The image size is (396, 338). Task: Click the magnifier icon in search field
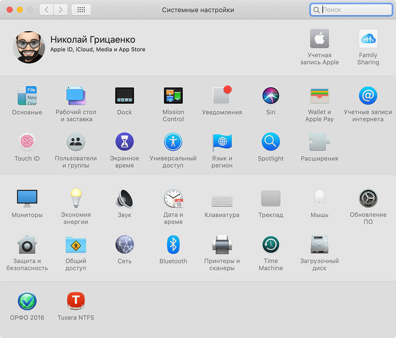[x=316, y=10]
